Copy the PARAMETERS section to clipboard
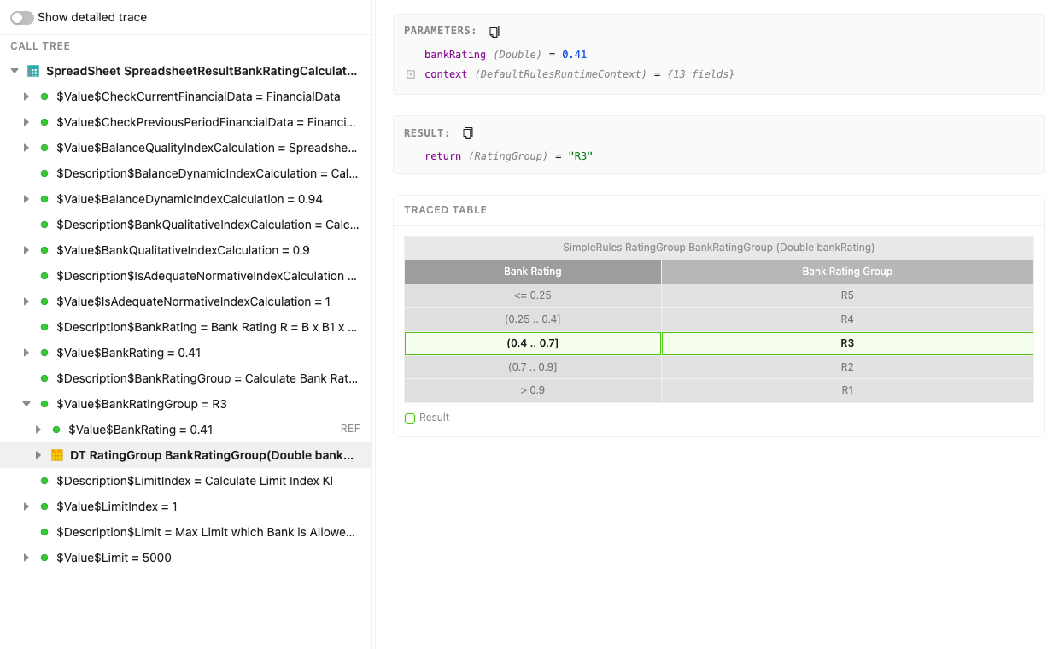 point(494,32)
